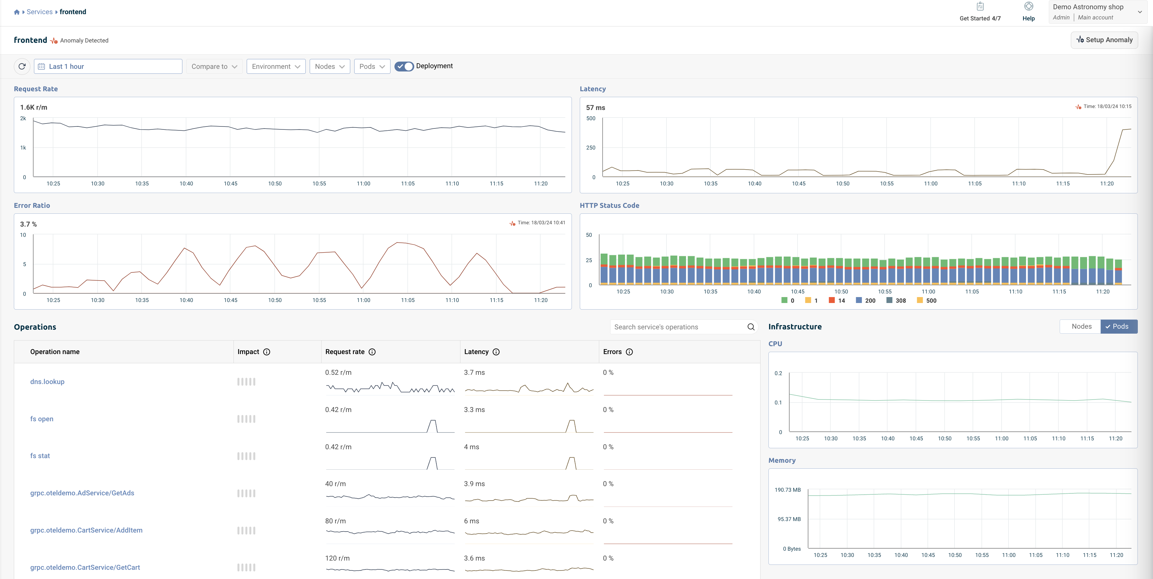Click the HTTP Status Code heading
1153x579 pixels.
point(609,206)
